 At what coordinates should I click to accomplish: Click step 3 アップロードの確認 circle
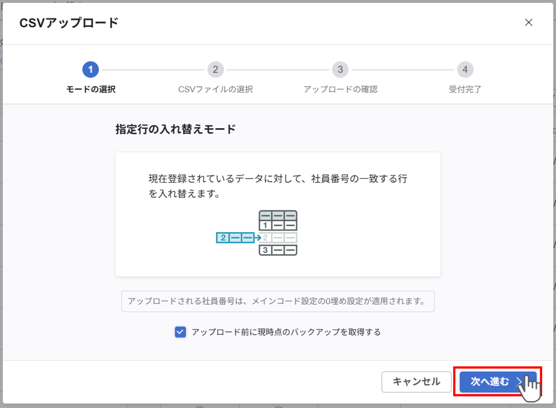pos(340,69)
